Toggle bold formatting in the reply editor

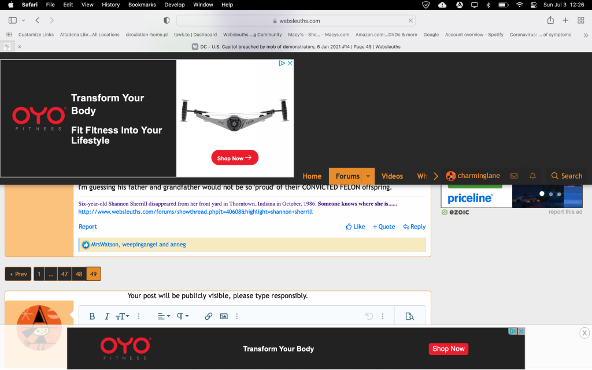[x=92, y=316]
